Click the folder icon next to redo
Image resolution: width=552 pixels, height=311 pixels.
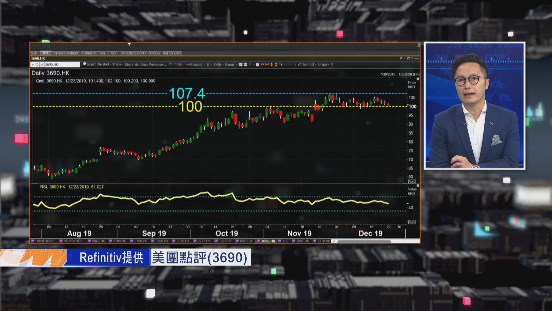point(179,65)
